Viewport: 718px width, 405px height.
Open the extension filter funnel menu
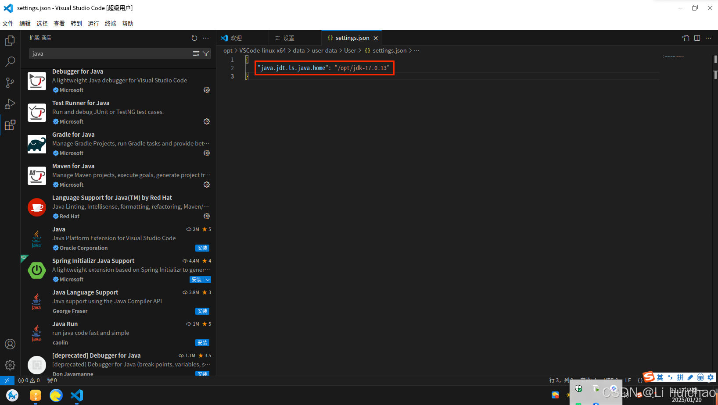pos(206,53)
